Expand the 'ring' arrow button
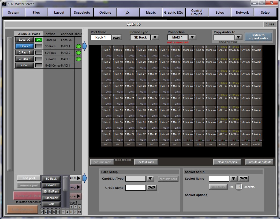The image size is (280, 219). pos(76,187)
